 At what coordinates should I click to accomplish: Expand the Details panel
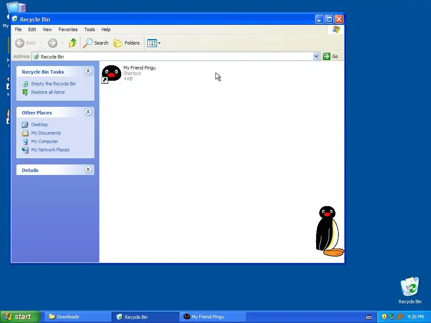coord(88,169)
